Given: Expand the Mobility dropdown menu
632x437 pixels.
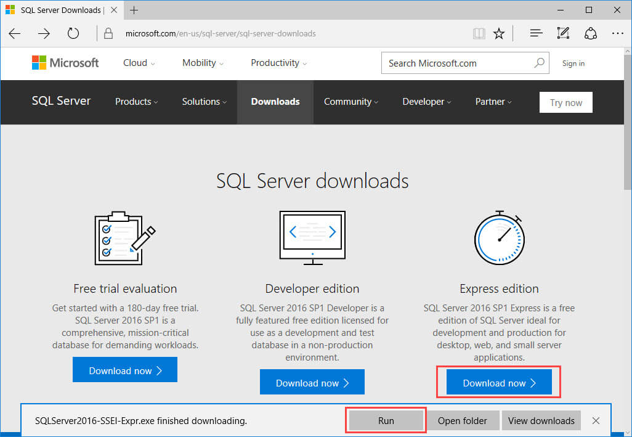Looking at the screenshot, I should pos(203,63).
